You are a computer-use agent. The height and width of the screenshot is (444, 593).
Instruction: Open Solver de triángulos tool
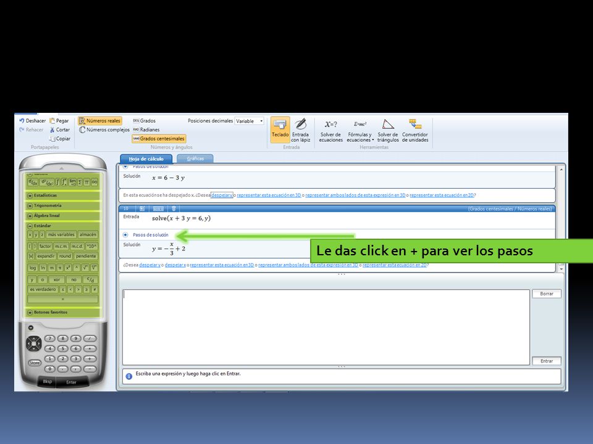(388, 131)
